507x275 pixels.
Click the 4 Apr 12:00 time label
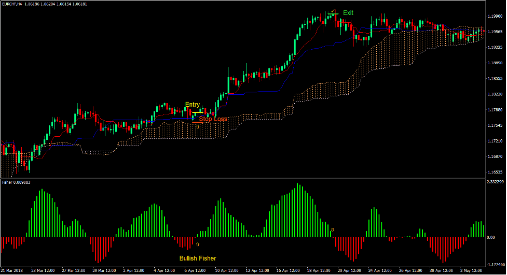click(x=165, y=270)
